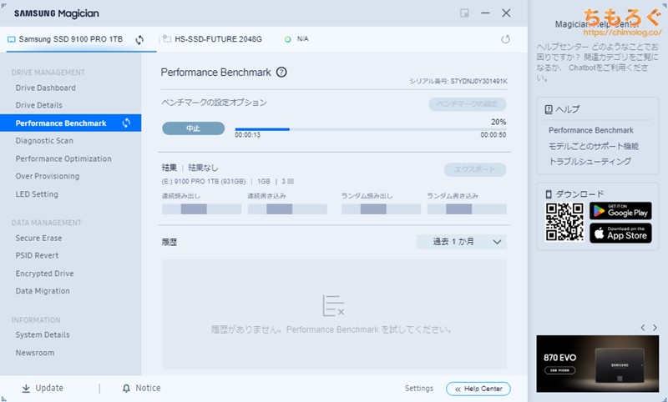Click the Download on the App Store badge
The height and width of the screenshot is (402, 668).
click(620, 234)
